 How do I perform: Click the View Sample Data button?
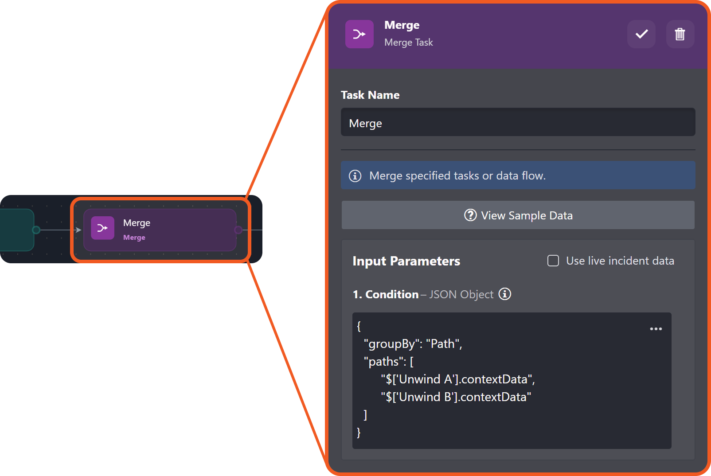click(518, 215)
